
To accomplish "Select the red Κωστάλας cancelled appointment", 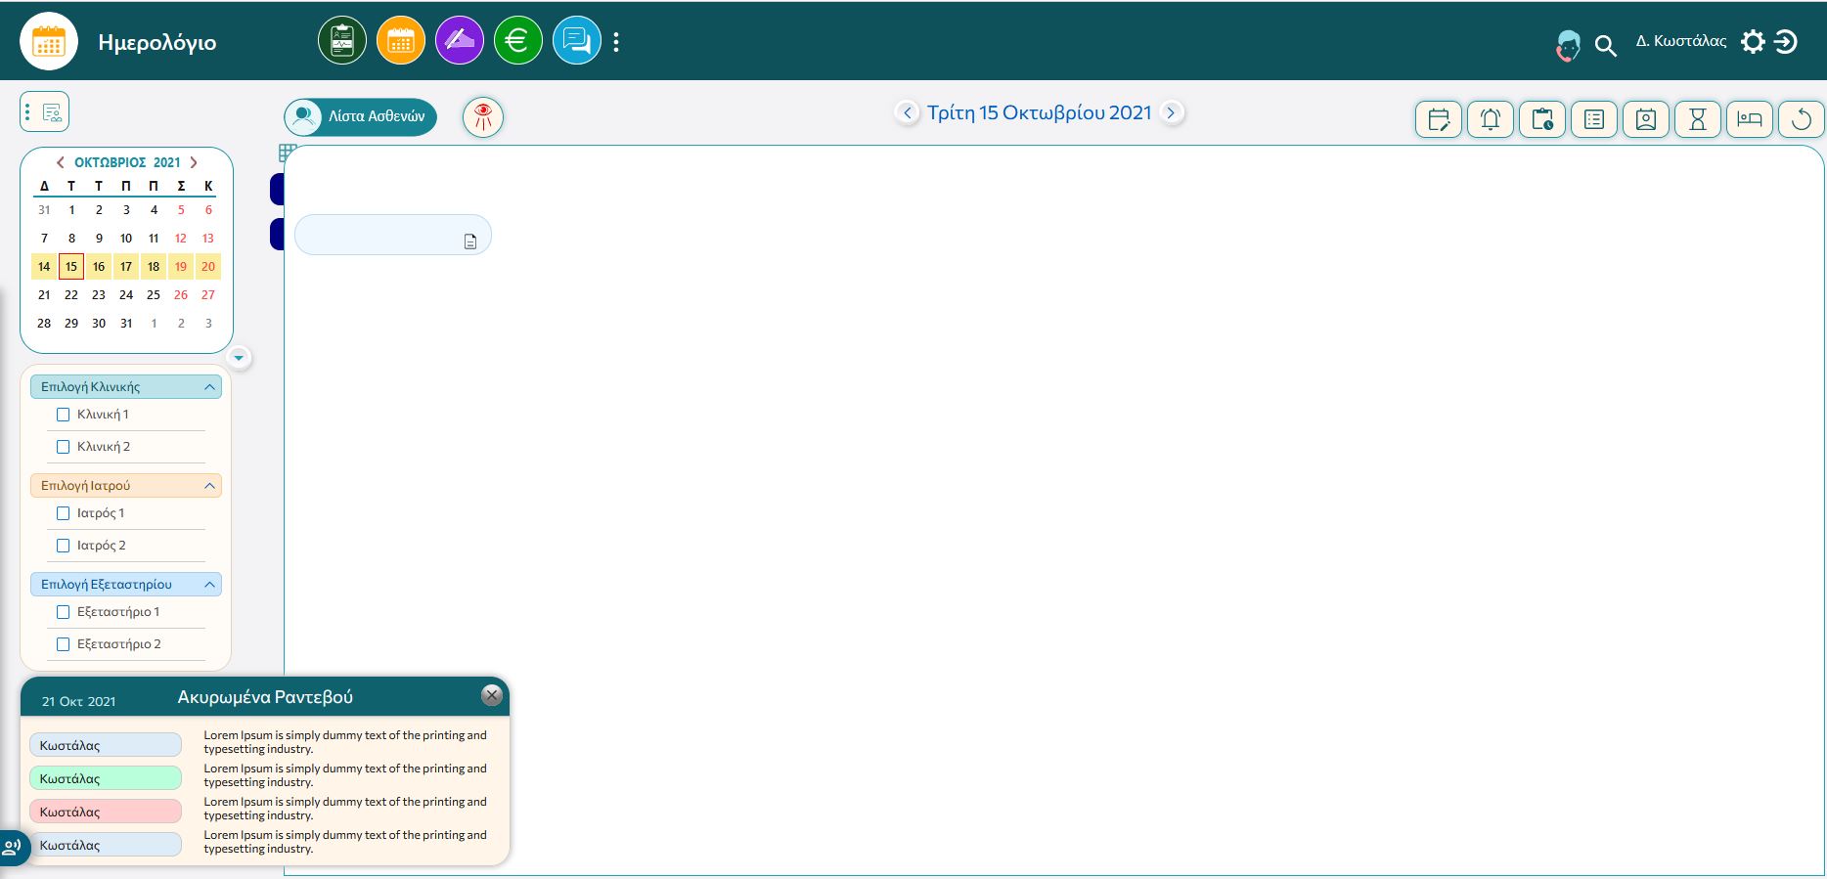I will pos(106,812).
